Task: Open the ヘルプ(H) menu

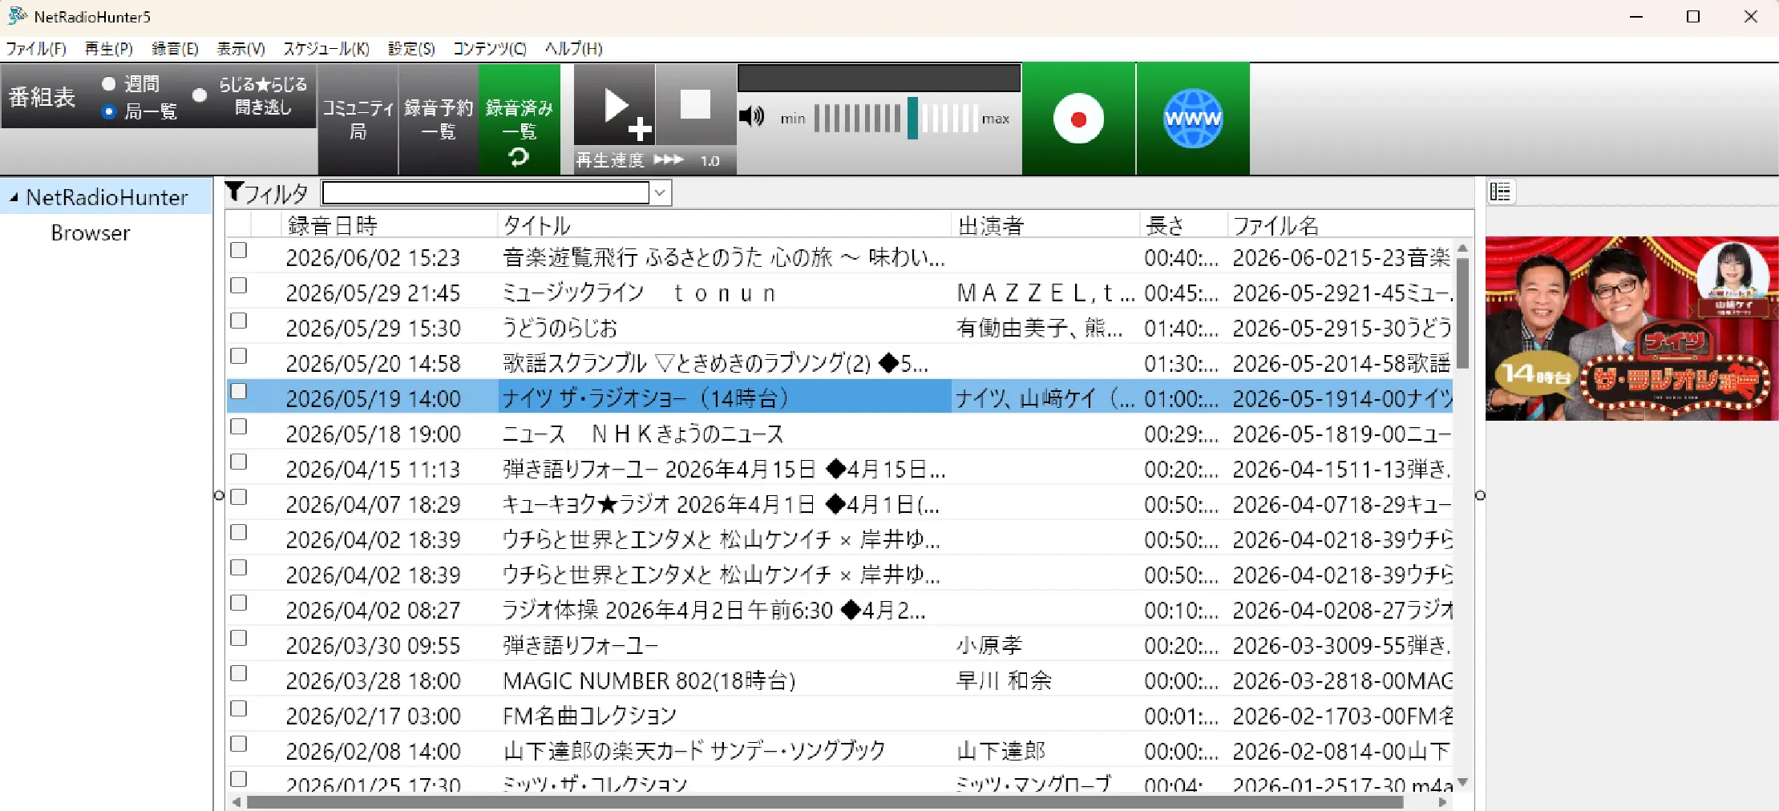Action: [574, 49]
